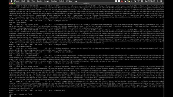The height and width of the screenshot is (97, 173).
Task: Open Notification Center
Action: point(161,1)
